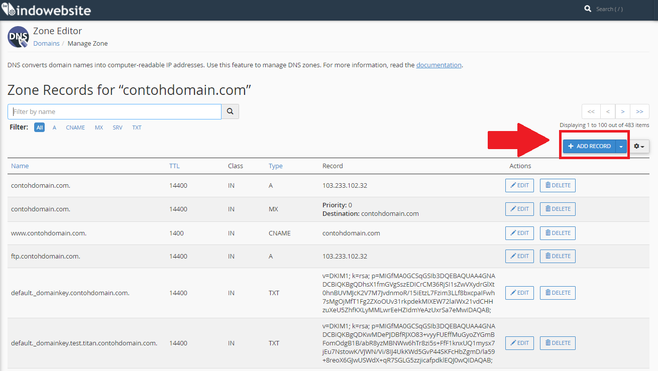Click the IndoWebsite logo

tap(45, 9)
